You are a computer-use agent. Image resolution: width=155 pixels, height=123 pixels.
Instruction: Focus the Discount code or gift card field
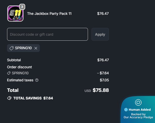(47, 34)
